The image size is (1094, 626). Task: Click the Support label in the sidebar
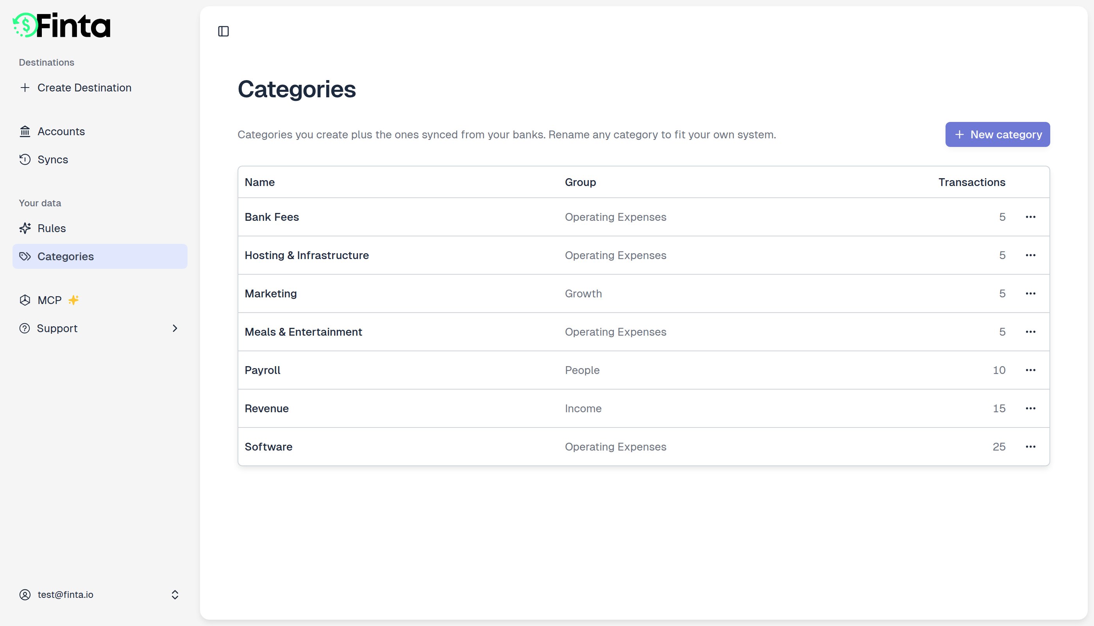click(x=57, y=329)
